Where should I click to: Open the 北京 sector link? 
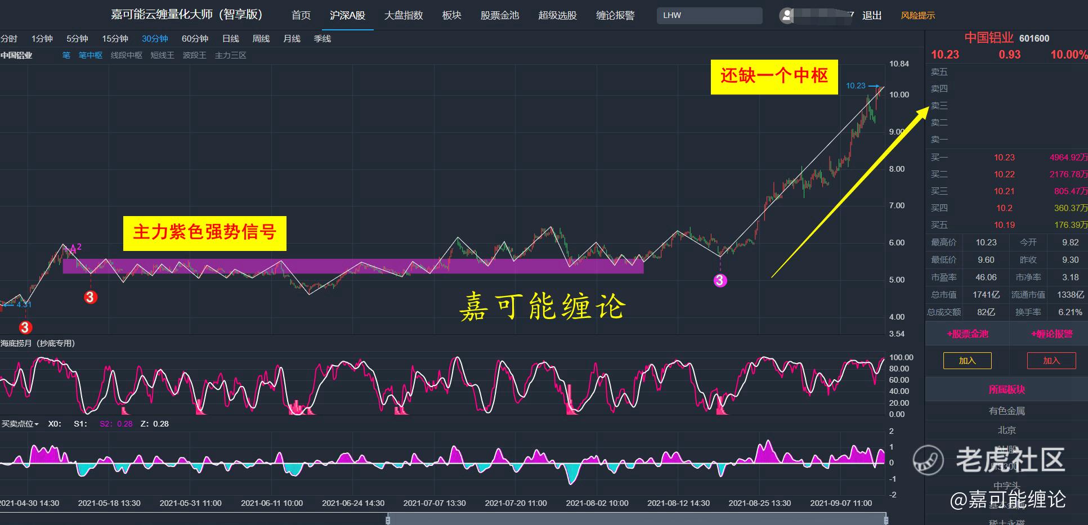[1006, 430]
